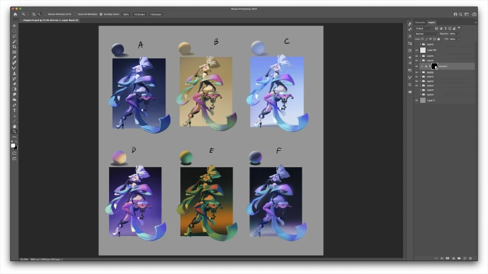
Task: Select the Zoom tool in toolbar
Action: (x=14, y=131)
